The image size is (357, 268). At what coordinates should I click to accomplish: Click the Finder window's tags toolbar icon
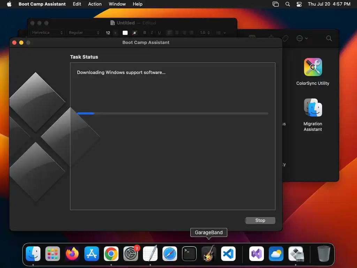(285, 38)
